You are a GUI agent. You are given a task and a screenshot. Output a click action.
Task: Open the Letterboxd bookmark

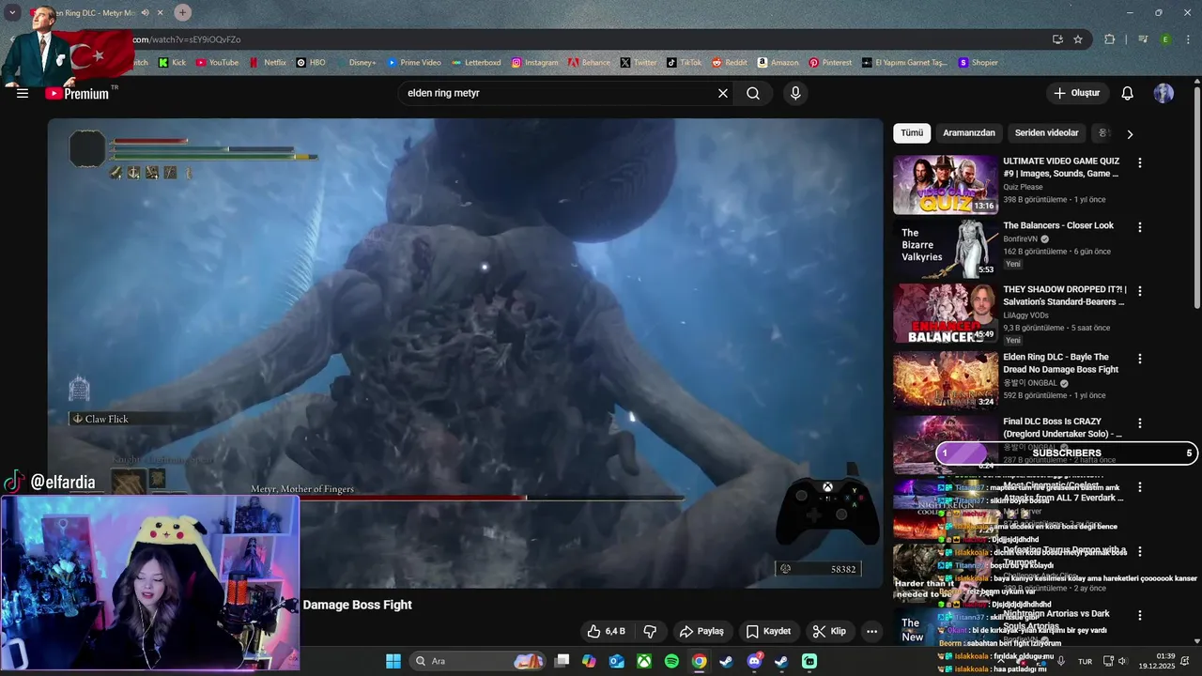476,63
